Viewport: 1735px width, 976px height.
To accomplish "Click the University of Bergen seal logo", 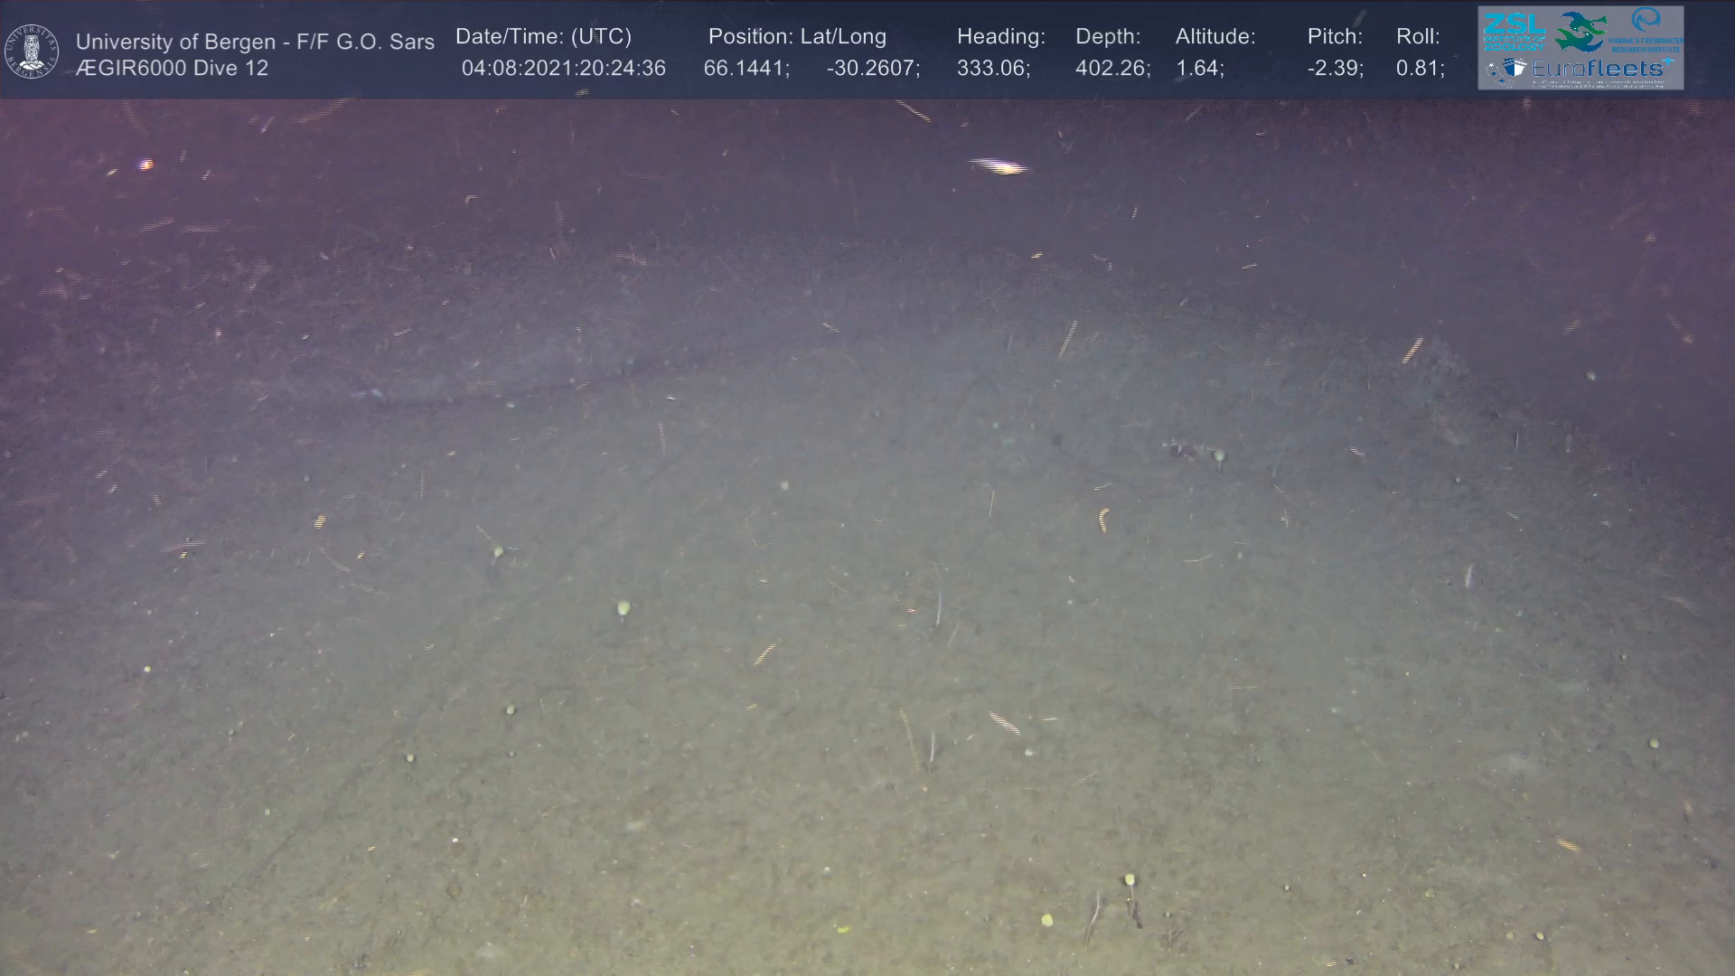I will (x=32, y=52).
